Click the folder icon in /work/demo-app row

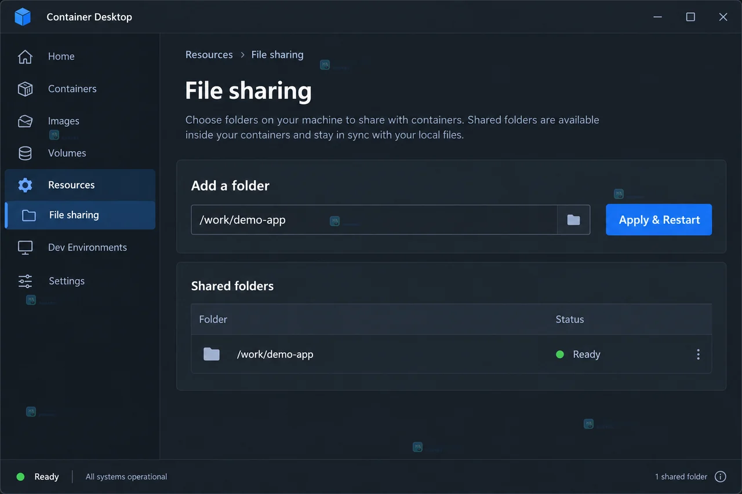click(x=212, y=354)
